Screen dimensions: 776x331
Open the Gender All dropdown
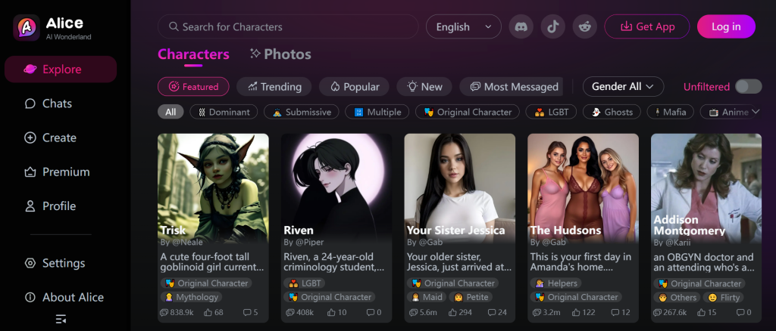point(623,86)
